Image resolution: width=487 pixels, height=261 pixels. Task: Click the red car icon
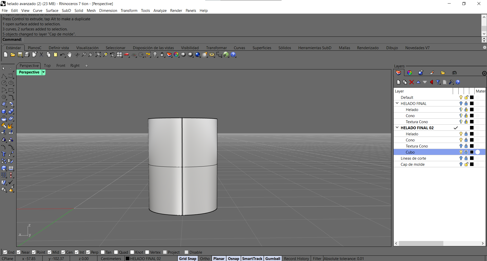point(127,54)
